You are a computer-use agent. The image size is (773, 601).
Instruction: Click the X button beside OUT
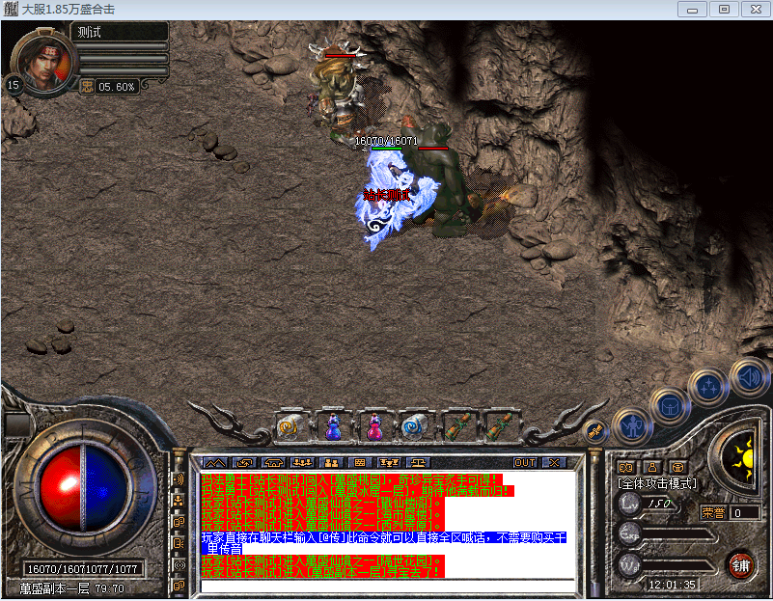tap(554, 463)
